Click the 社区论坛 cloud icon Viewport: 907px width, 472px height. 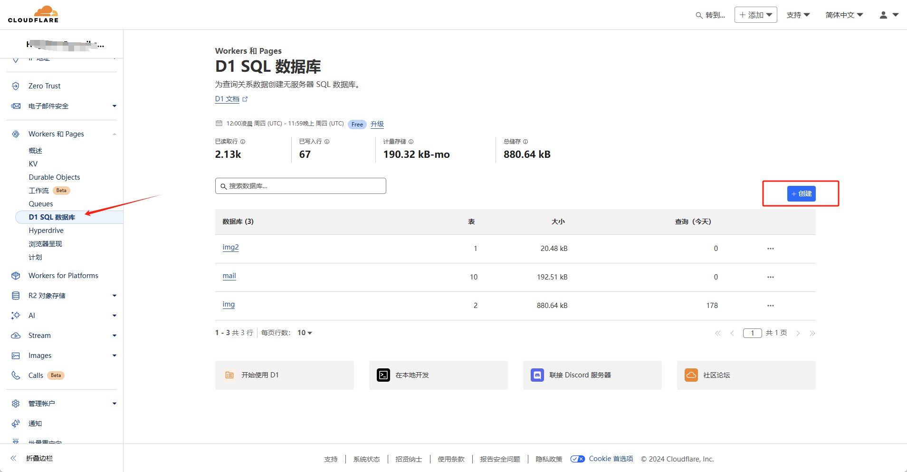[691, 375]
